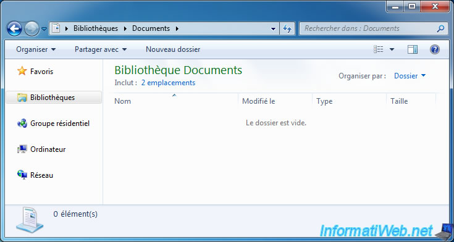
Task: Click the Réseau network icon
Action: click(x=22, y=175)
